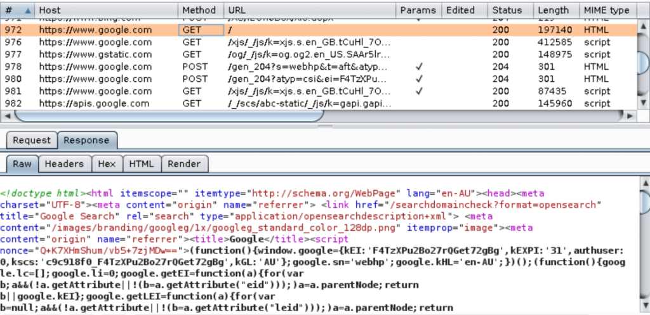Screen dimensions: 650x315
Task: Sort by the Status column header
Action: (507, 10)
